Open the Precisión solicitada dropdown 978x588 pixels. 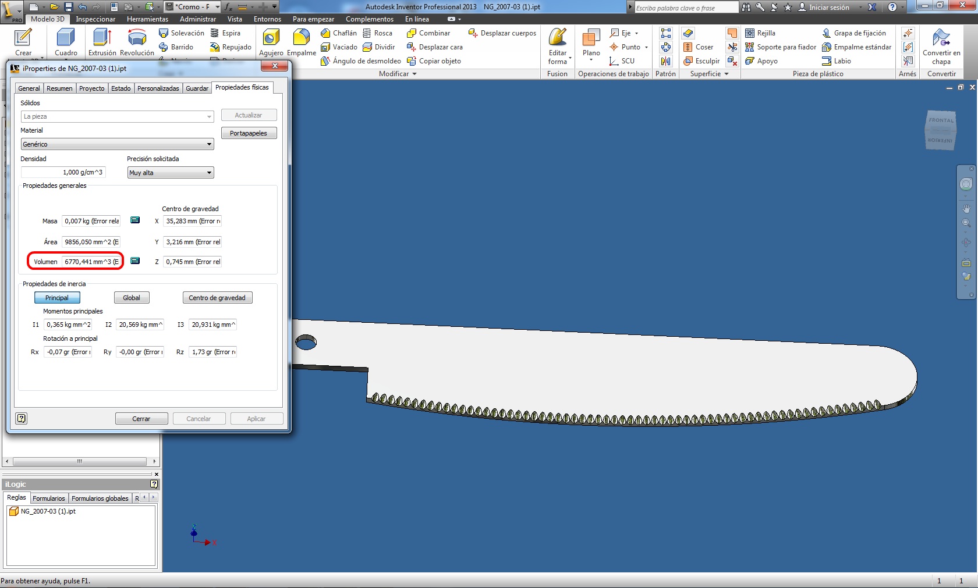click(171, 173)
